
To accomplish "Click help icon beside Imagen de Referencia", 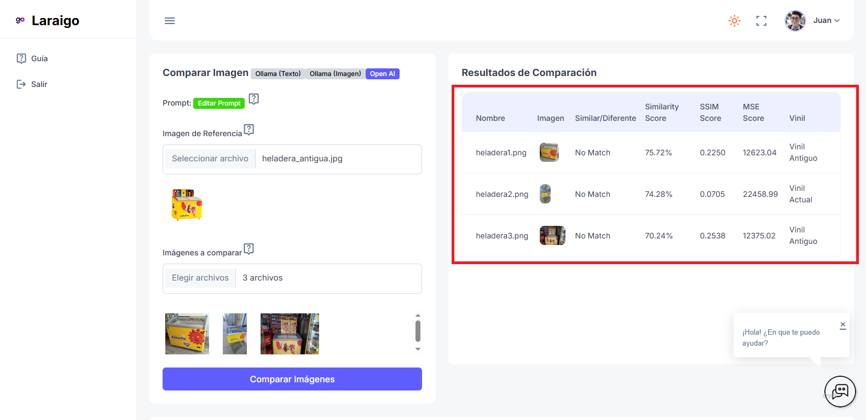I will pyautogui.click(x=249, y=130).
